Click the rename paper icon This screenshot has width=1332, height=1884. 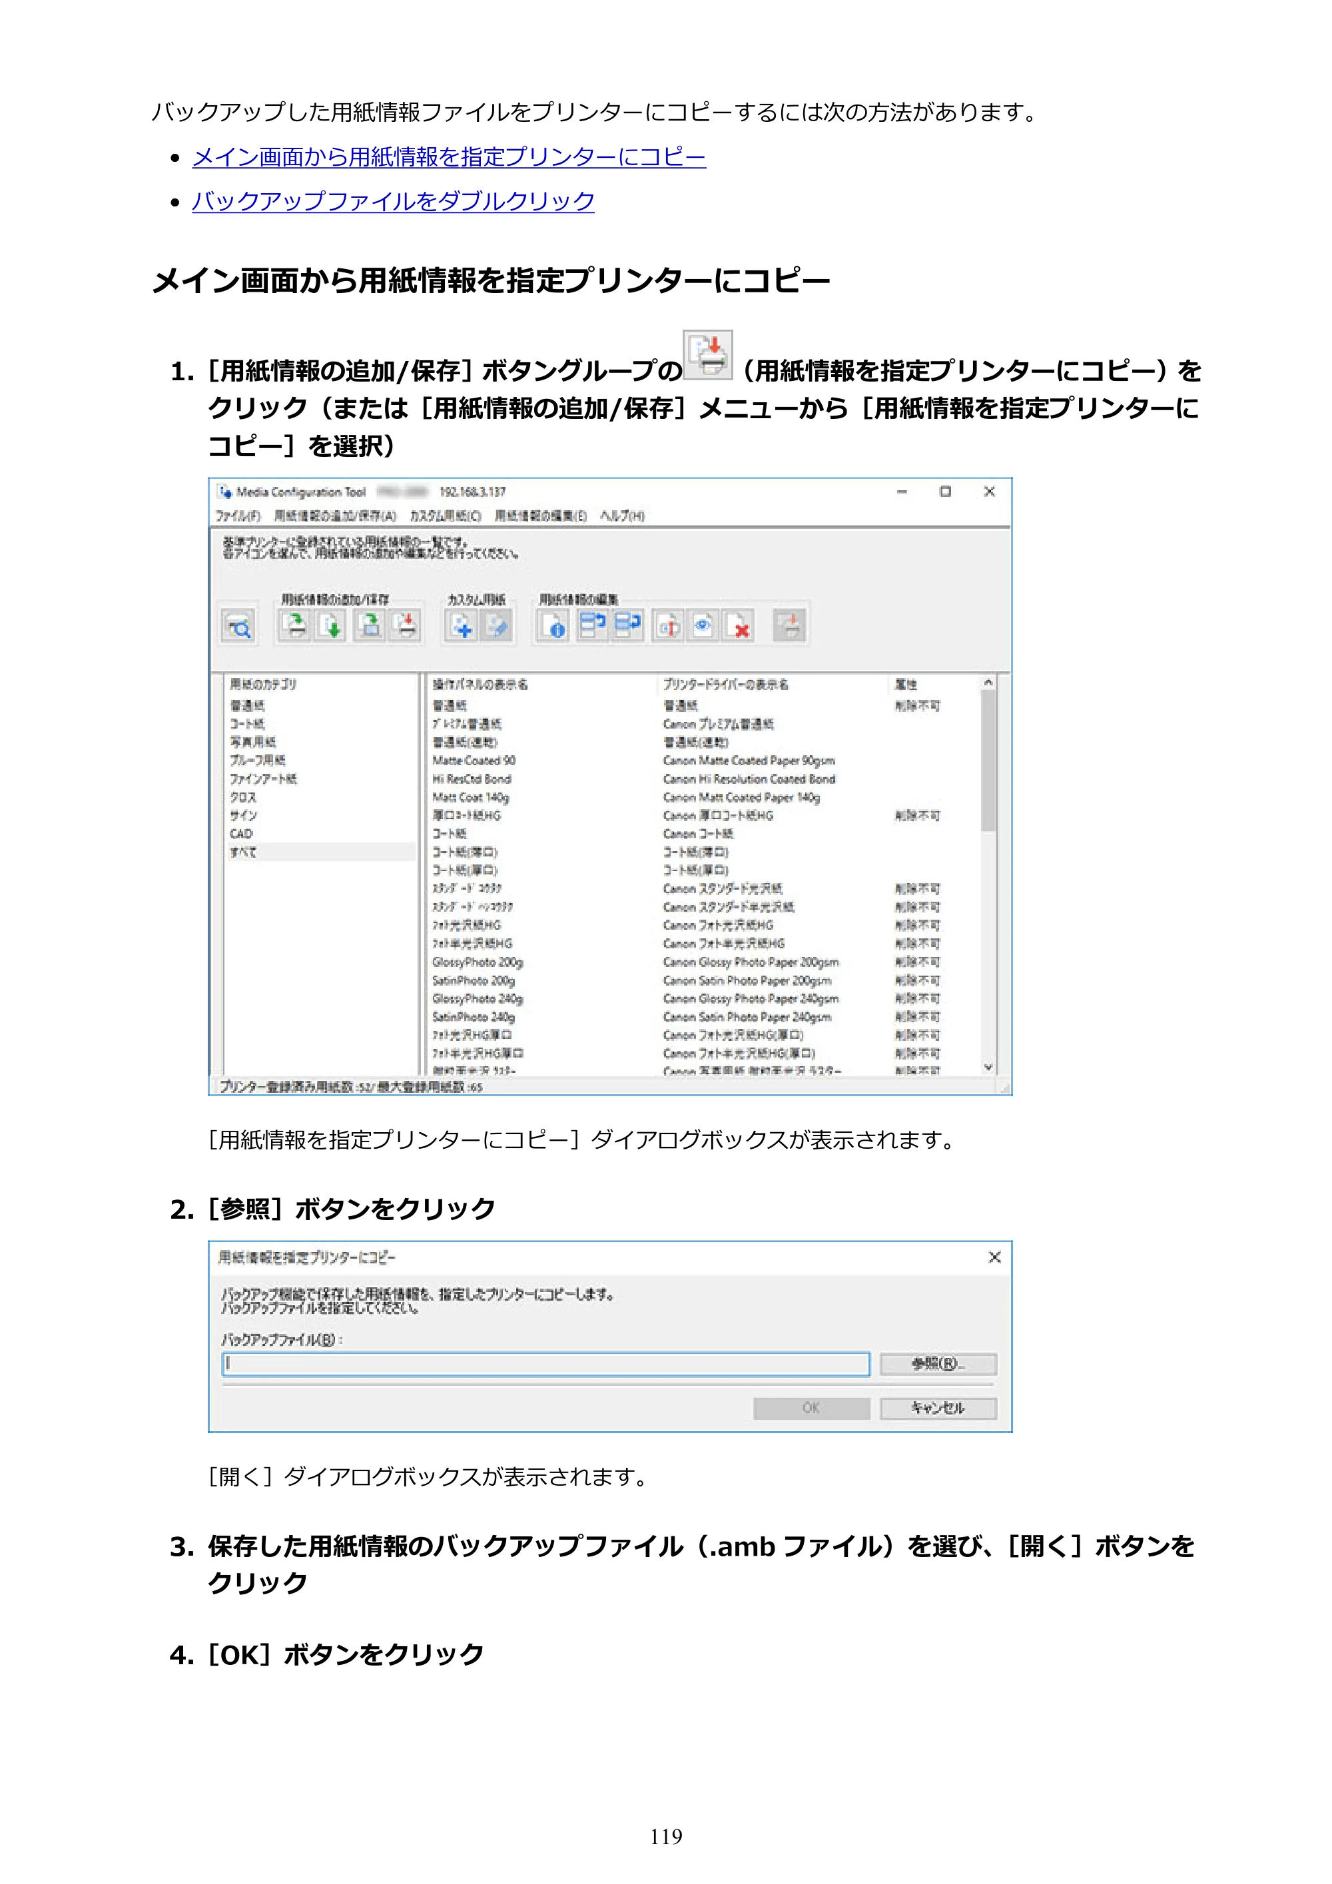point(667,626)
